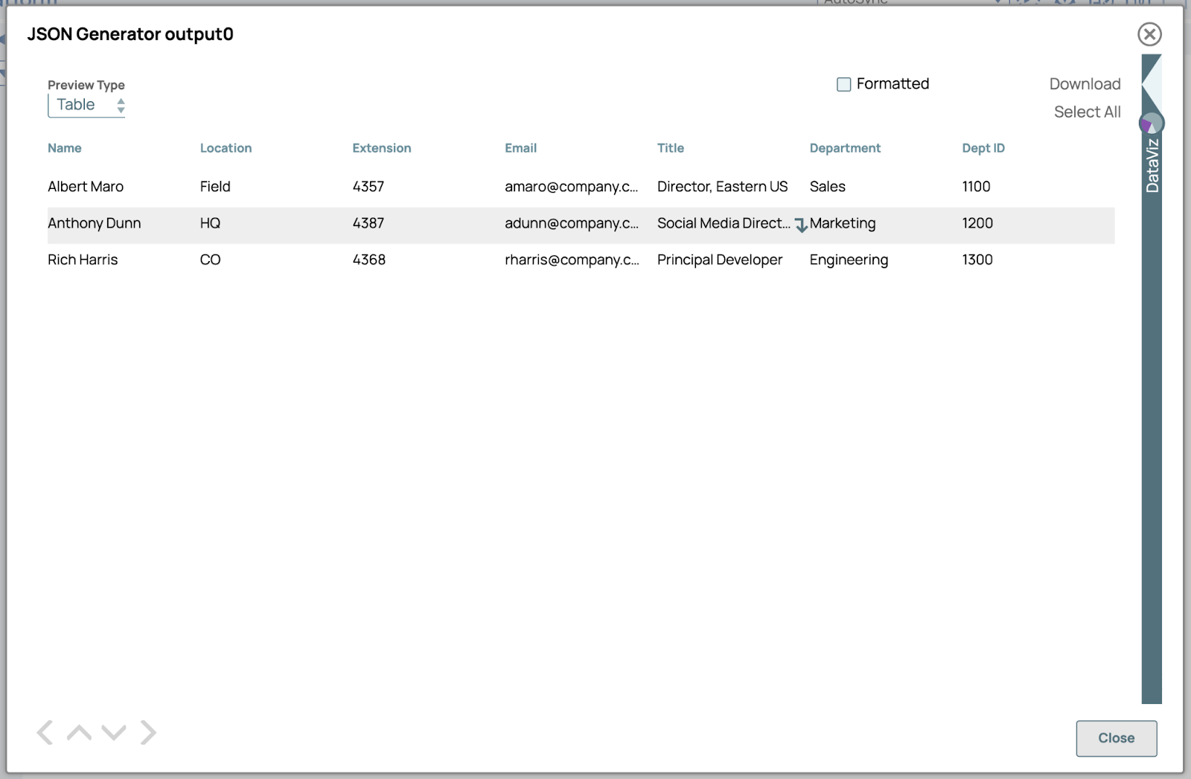Click the Dept ID column header
The image size is (1191, 779).
pyautogui.click(x=983, y=148)
